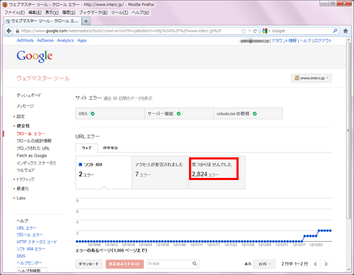Viewport: 354px width, 275px height.
Task: Open the ヘルプ menu in menu bar
Action: [140, 13]
